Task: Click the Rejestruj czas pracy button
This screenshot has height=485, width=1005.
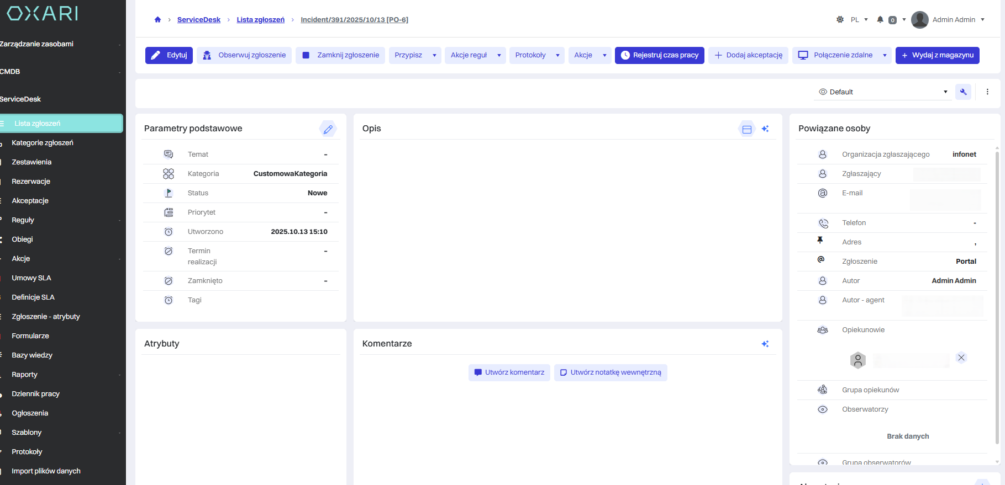Action: pos(659,55)
